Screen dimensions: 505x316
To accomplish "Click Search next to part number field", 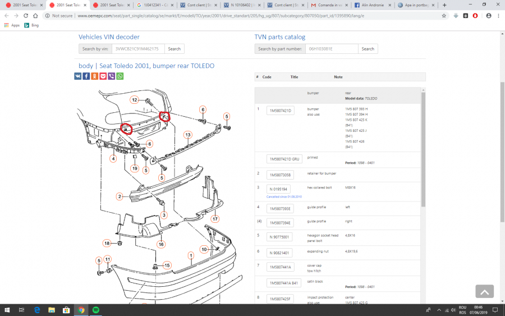I will pos(368,49).
